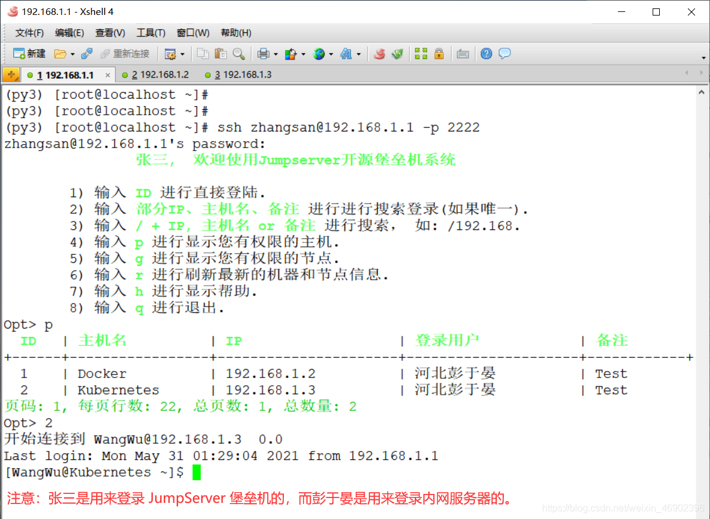Click the IP 192.168.1.2 in the table
The image size is (710, 519).
point(270,374)
